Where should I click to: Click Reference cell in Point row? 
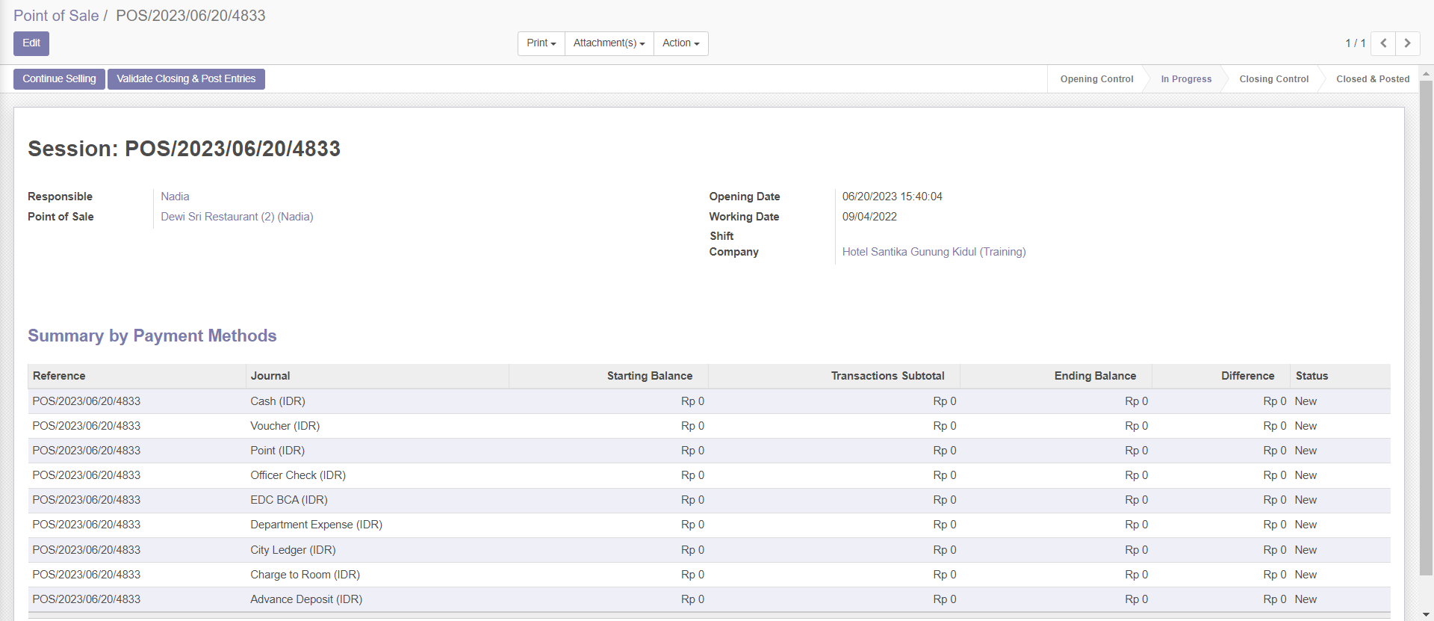point(87,451)
